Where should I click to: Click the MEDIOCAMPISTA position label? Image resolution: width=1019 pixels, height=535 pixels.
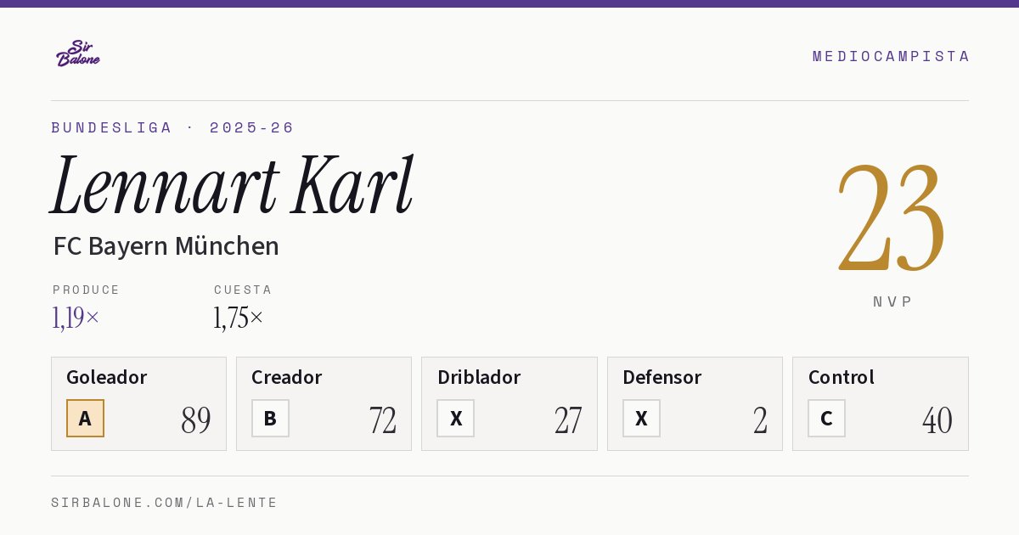click(891, 56)
